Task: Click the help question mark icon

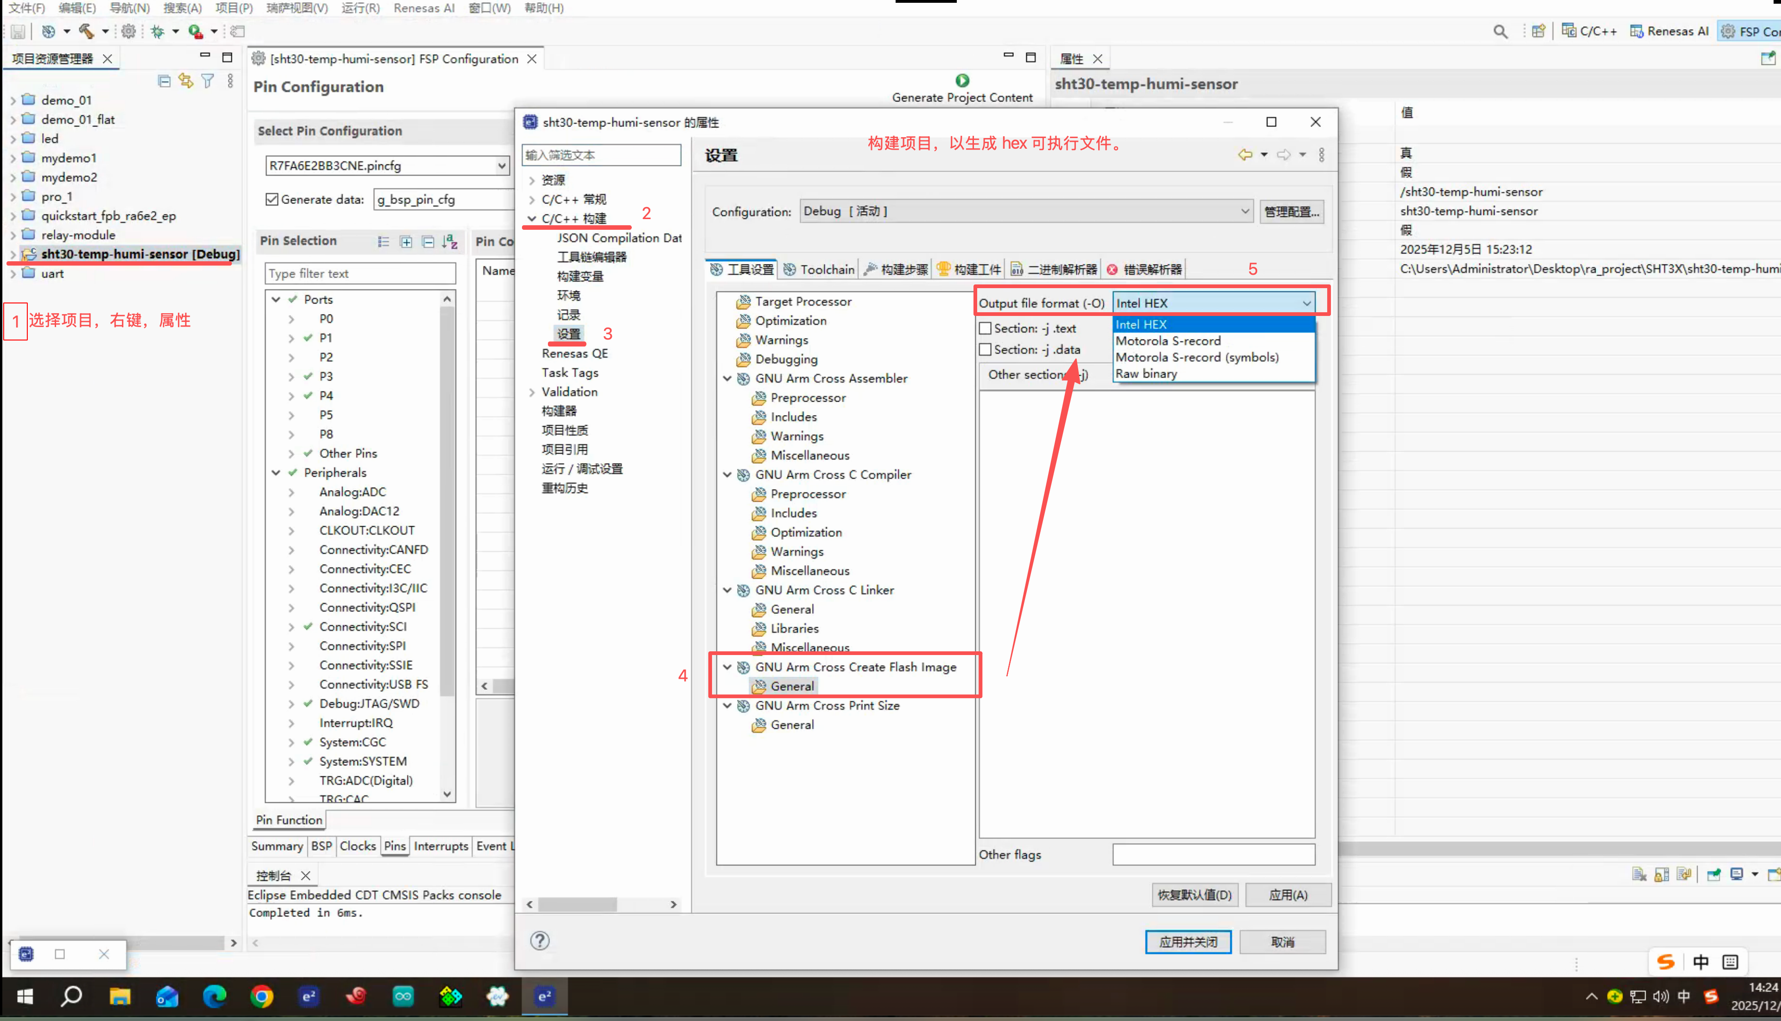Action: pyautogui.click(x=540, y=940)
